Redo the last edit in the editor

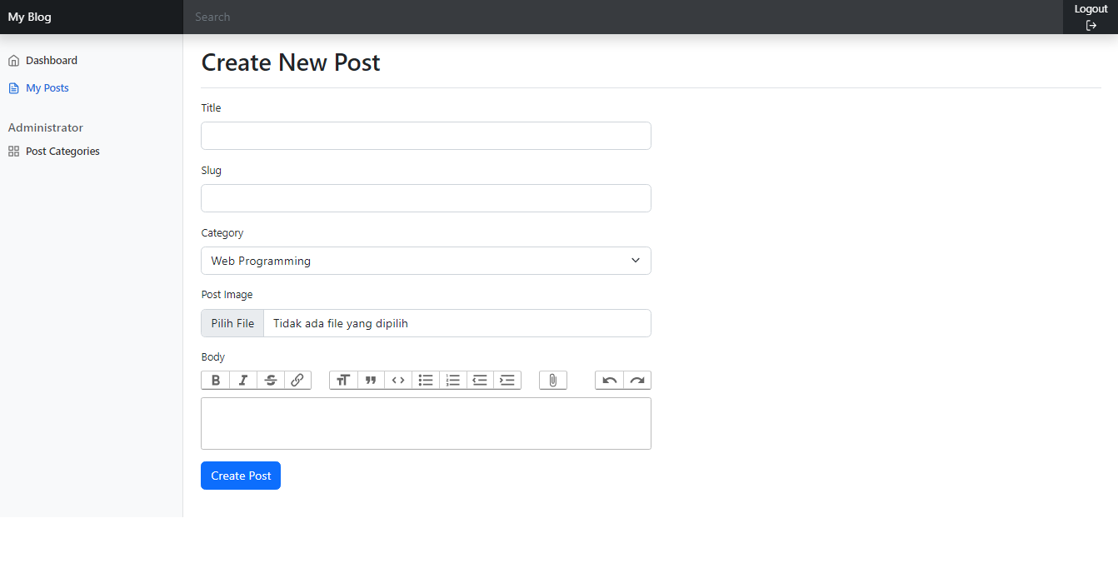(637, 381)
